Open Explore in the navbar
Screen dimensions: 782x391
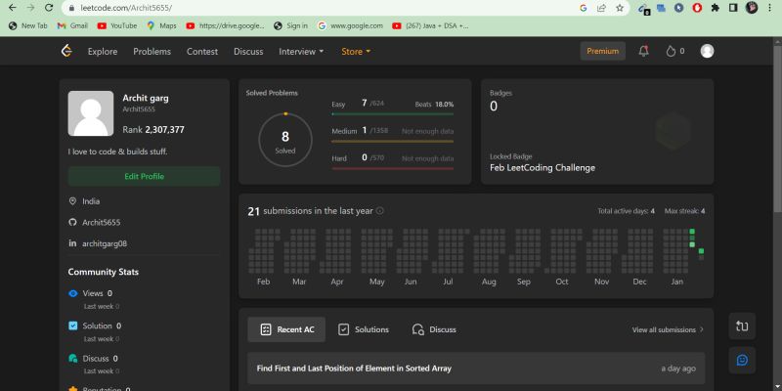tap(103, 52)
